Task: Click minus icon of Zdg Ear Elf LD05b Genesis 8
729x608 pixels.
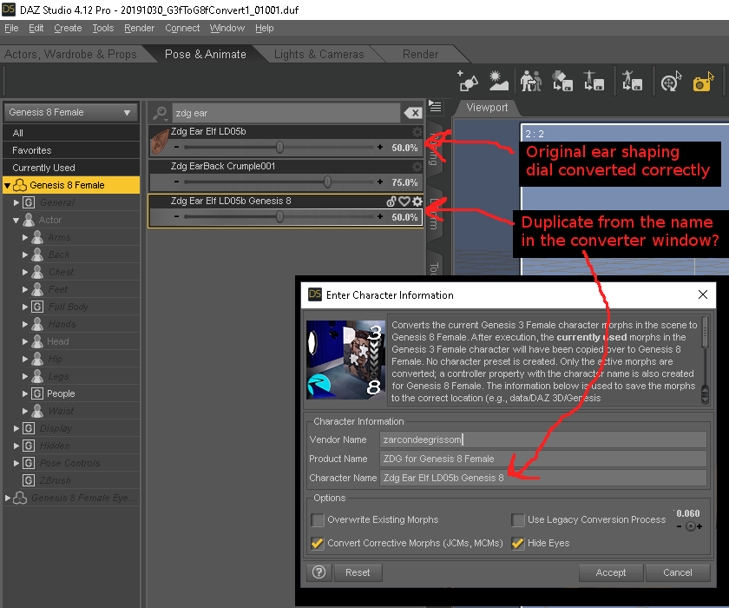Action: click(176, 216)
